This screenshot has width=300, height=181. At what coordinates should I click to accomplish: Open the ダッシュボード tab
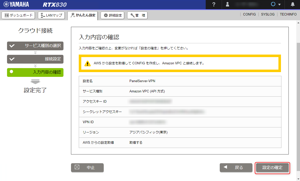[x=19, y=15]
